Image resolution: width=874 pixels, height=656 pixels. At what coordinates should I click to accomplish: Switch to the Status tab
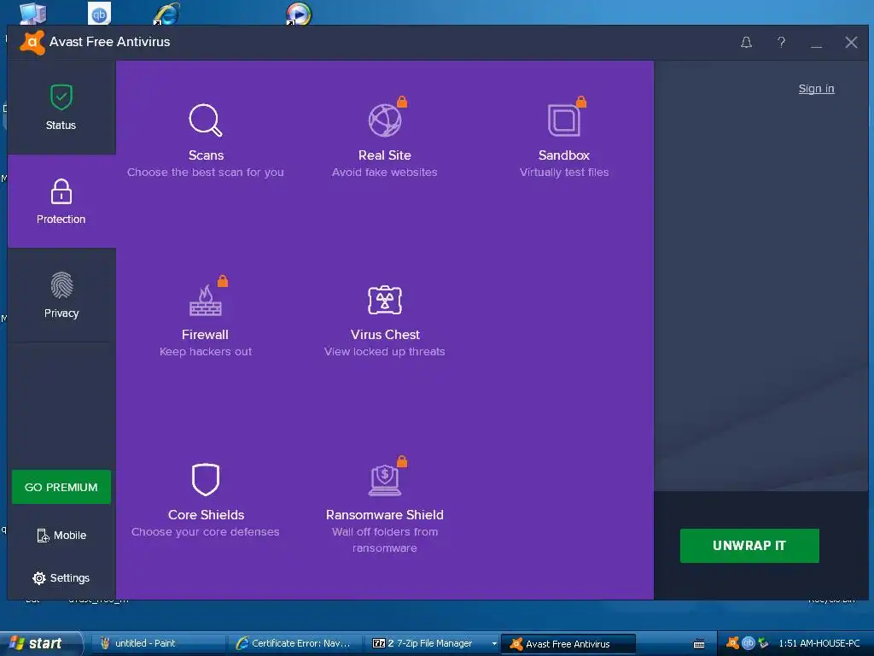[61, 107]
